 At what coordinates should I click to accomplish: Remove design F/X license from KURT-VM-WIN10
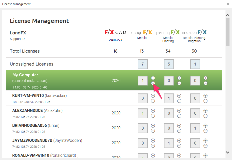coord(153,101)
